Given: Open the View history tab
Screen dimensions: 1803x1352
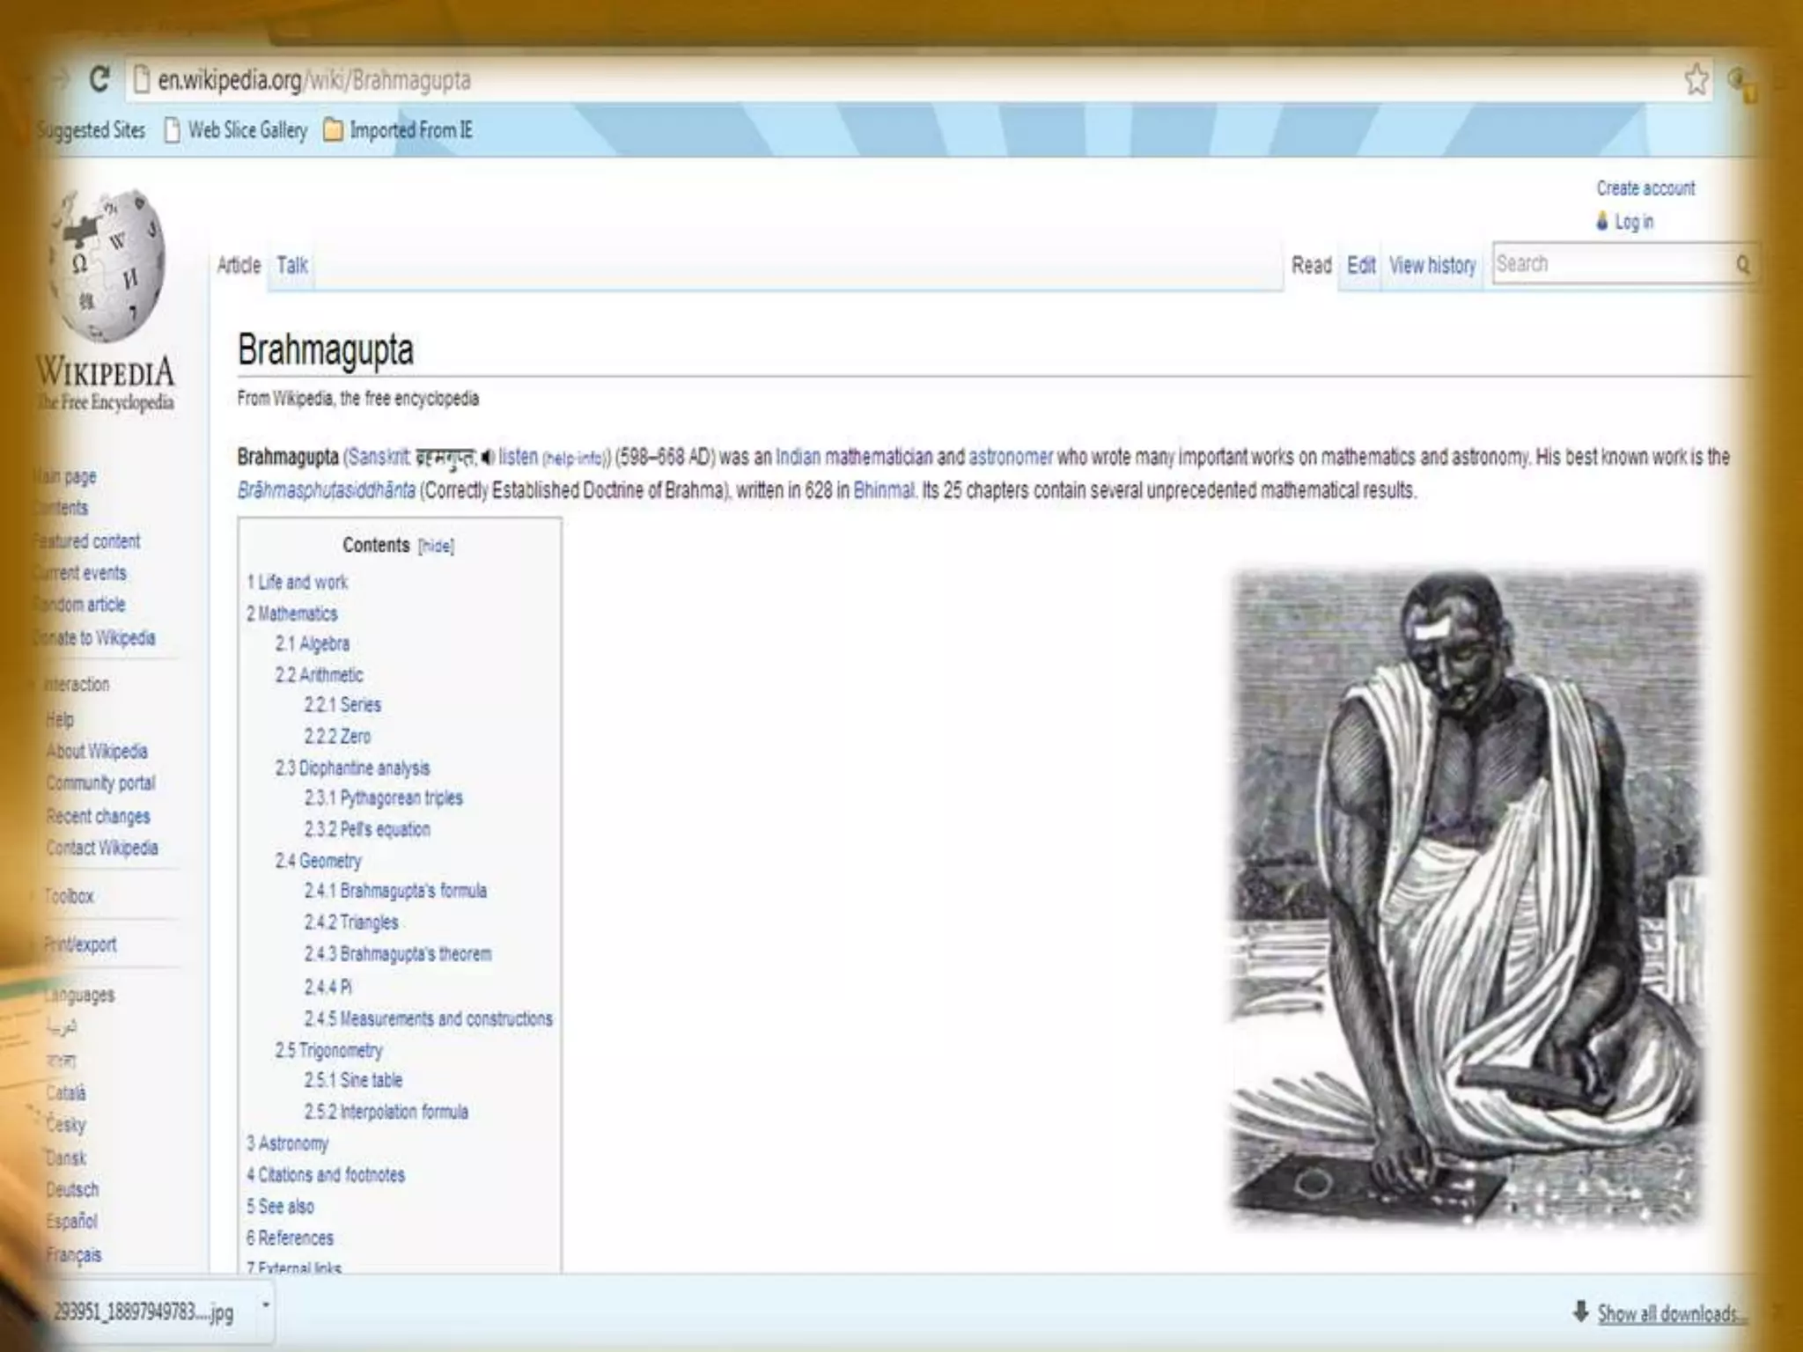Looking at the screenshot, I should point(1432,265).
